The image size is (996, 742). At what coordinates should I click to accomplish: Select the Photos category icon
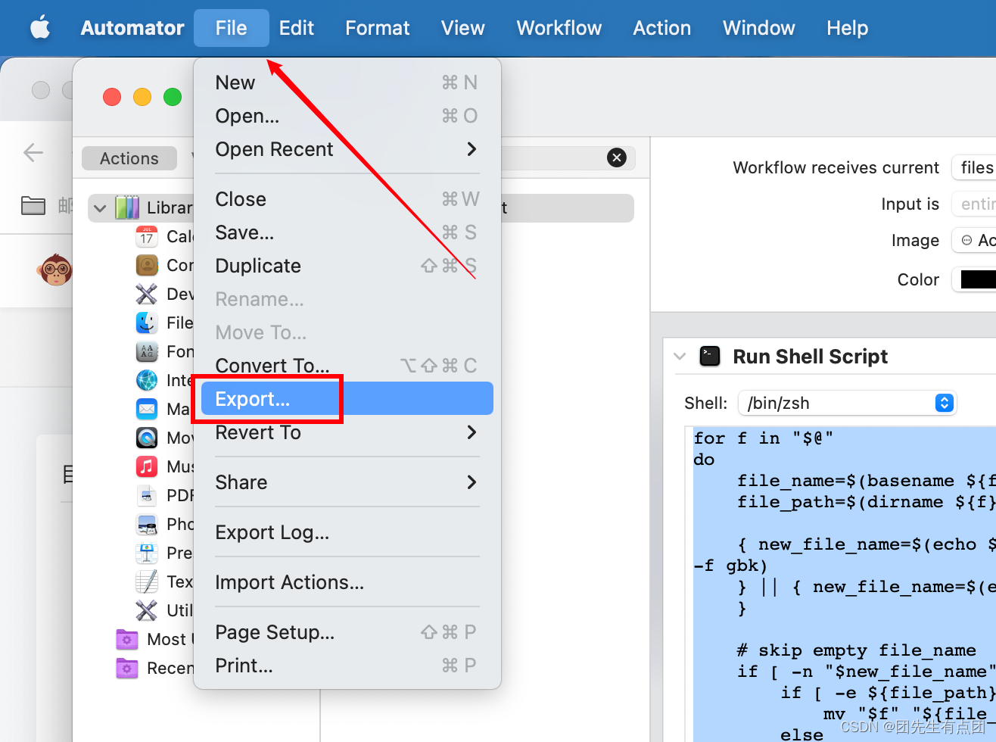click(x=147, y=524)
